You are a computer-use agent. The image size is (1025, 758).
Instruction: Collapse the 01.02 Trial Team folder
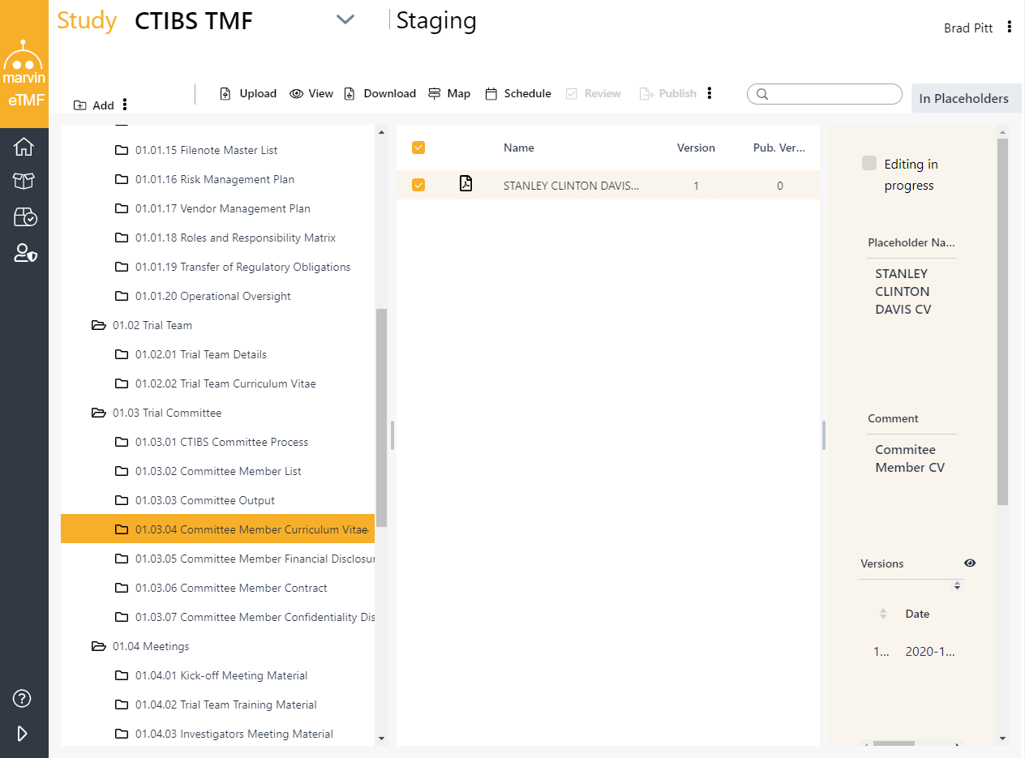click(99, 326)
